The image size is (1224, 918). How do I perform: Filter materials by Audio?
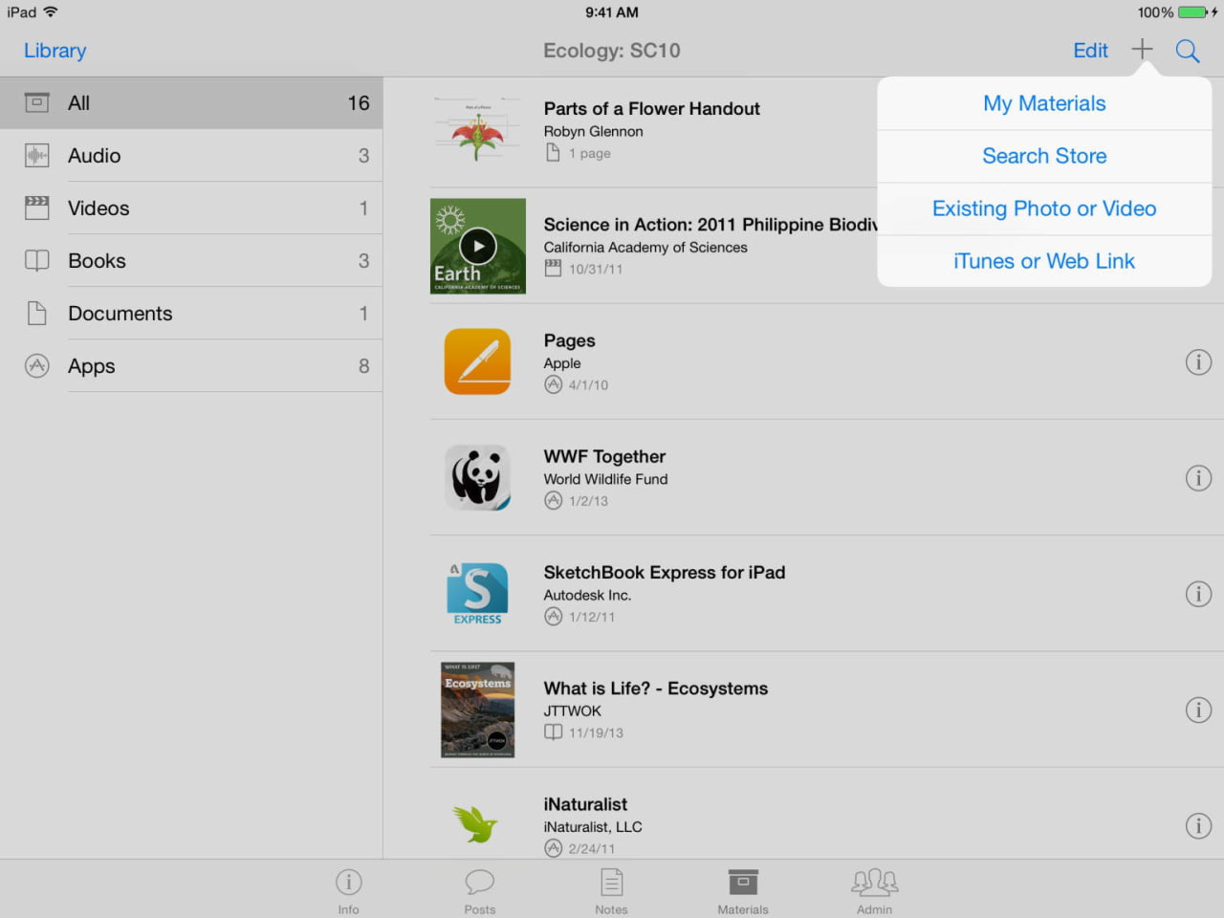(x=191, y=156)
